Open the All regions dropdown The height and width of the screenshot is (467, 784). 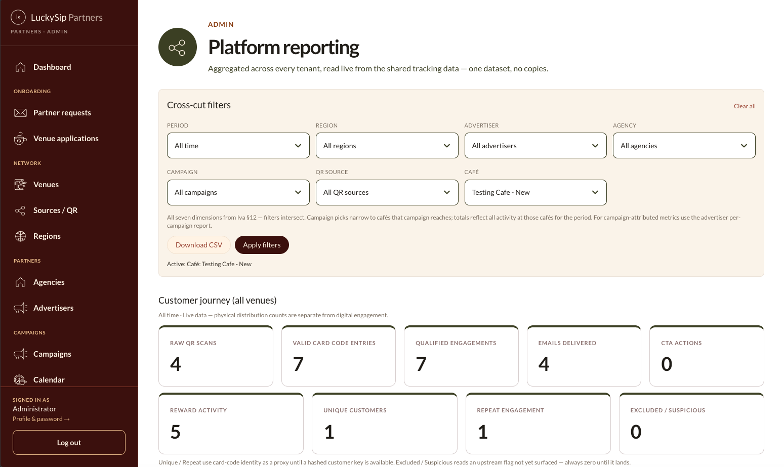[x=387, y=146]
